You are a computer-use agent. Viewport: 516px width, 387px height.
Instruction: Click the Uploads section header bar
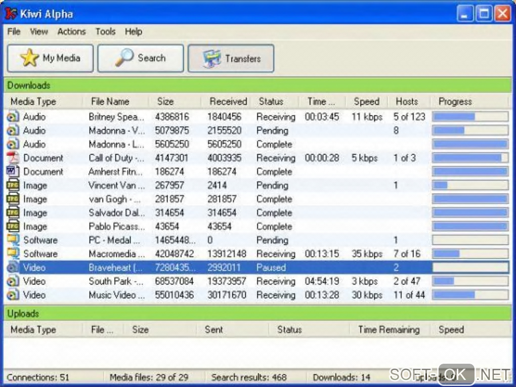click(257, 314)
